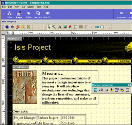Select the rectangle draw tool
Image resolution: width=132 pixels, height=125 pixels.
coord(102,27)
